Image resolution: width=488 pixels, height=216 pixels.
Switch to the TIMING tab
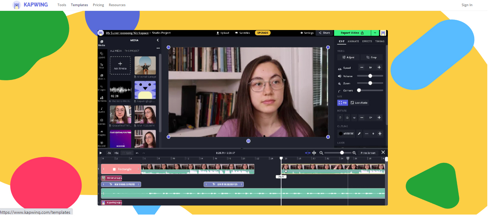380,41
